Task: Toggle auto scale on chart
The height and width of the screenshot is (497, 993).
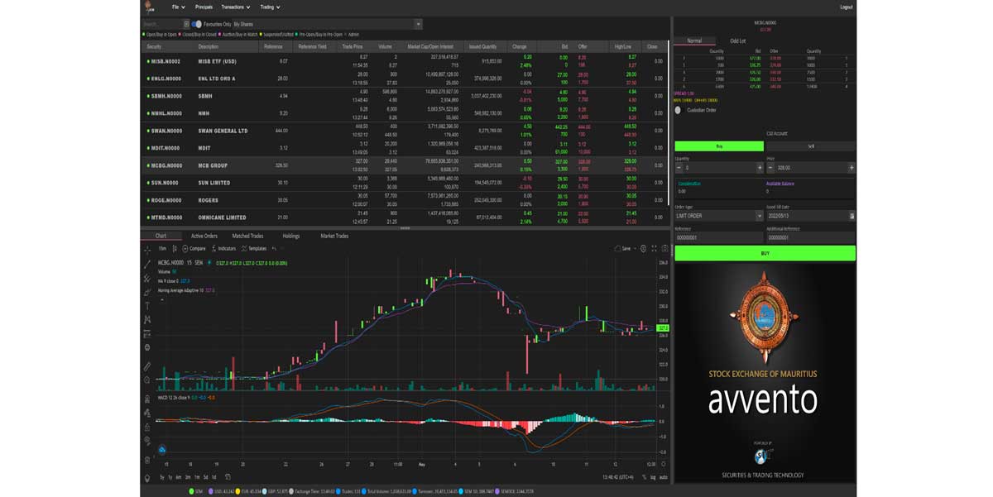Action: coord(663,477)
